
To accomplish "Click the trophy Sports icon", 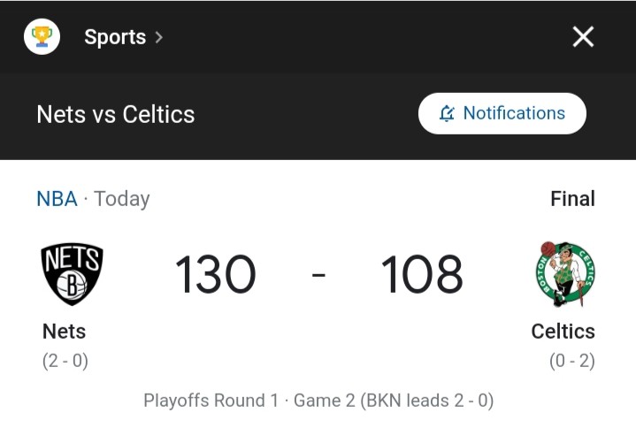I will coord(42,36).
